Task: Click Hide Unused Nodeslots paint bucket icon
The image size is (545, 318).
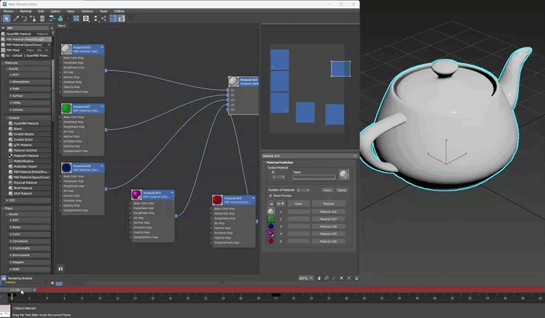Action: 60,19
